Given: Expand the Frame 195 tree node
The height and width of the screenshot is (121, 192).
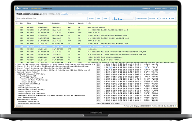Looking at the screenshot, I should (x=16, y=64).
